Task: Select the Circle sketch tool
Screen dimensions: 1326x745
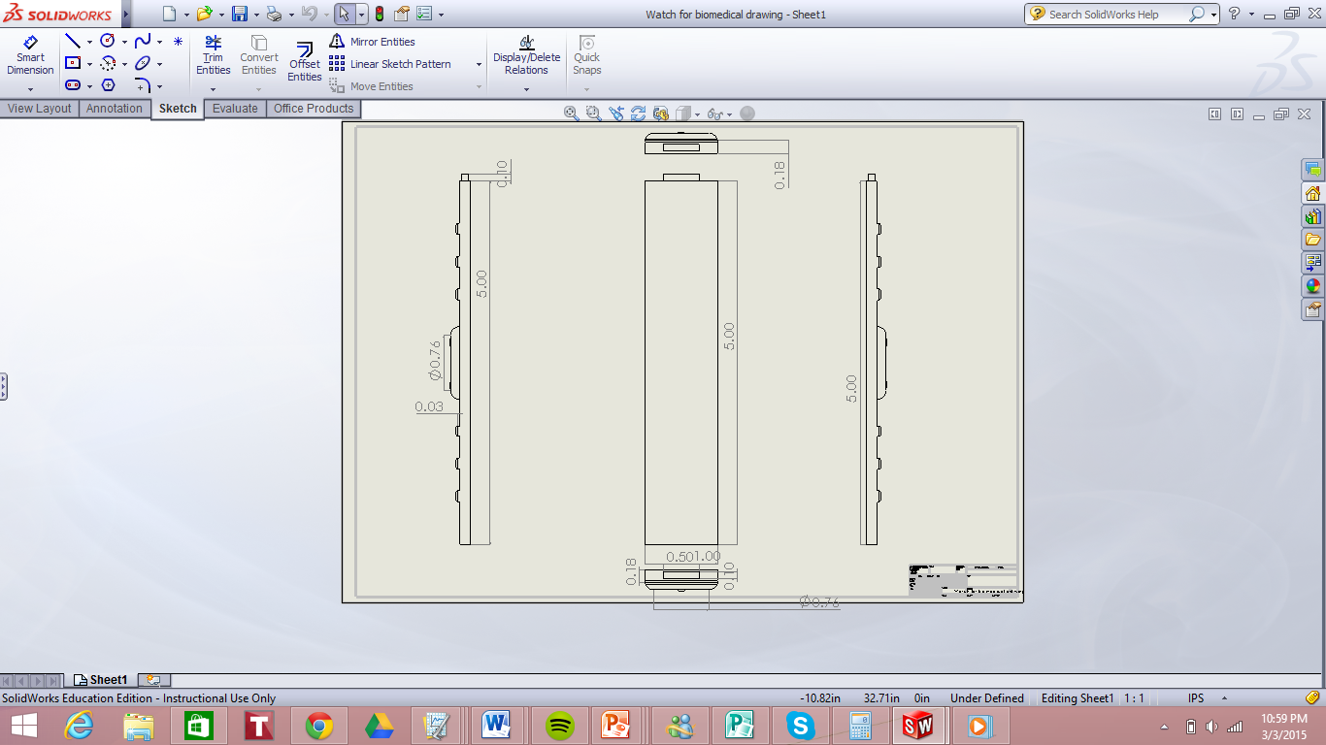Action: [108, 41]
